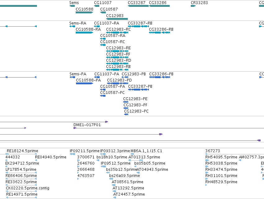Select the CG12983 gene label

point(115,15)
